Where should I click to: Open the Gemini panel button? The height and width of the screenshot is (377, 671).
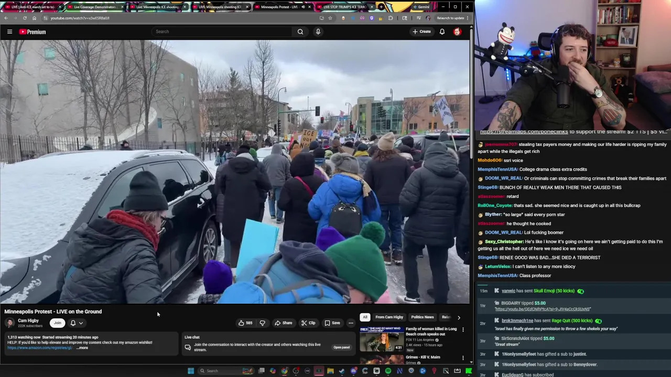tap(420, 7)
